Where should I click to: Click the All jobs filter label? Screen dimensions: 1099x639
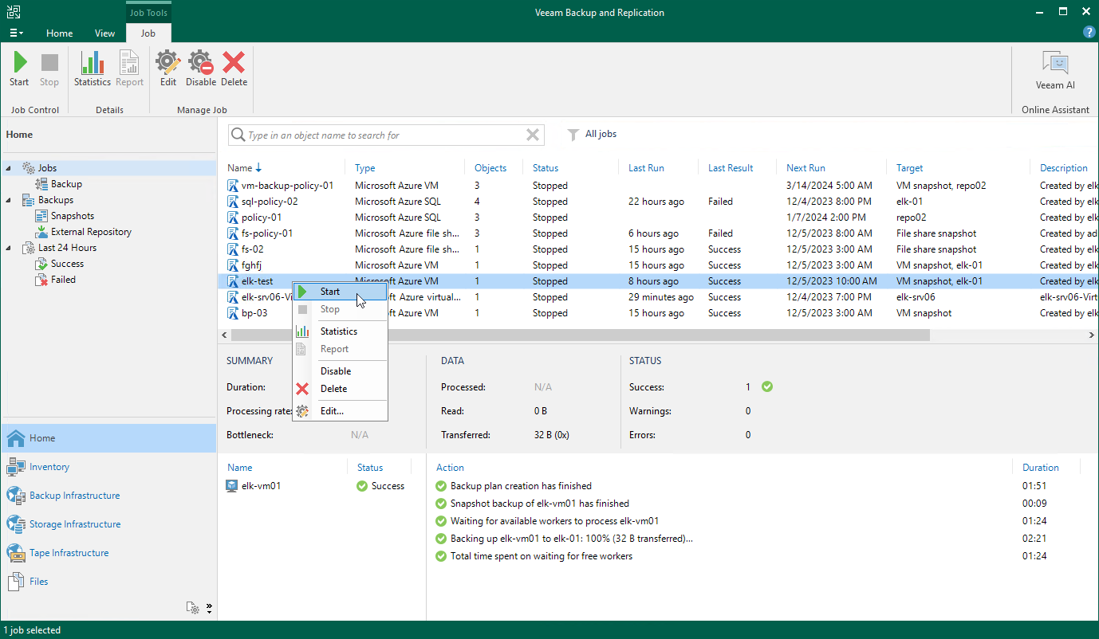(601, 134)
